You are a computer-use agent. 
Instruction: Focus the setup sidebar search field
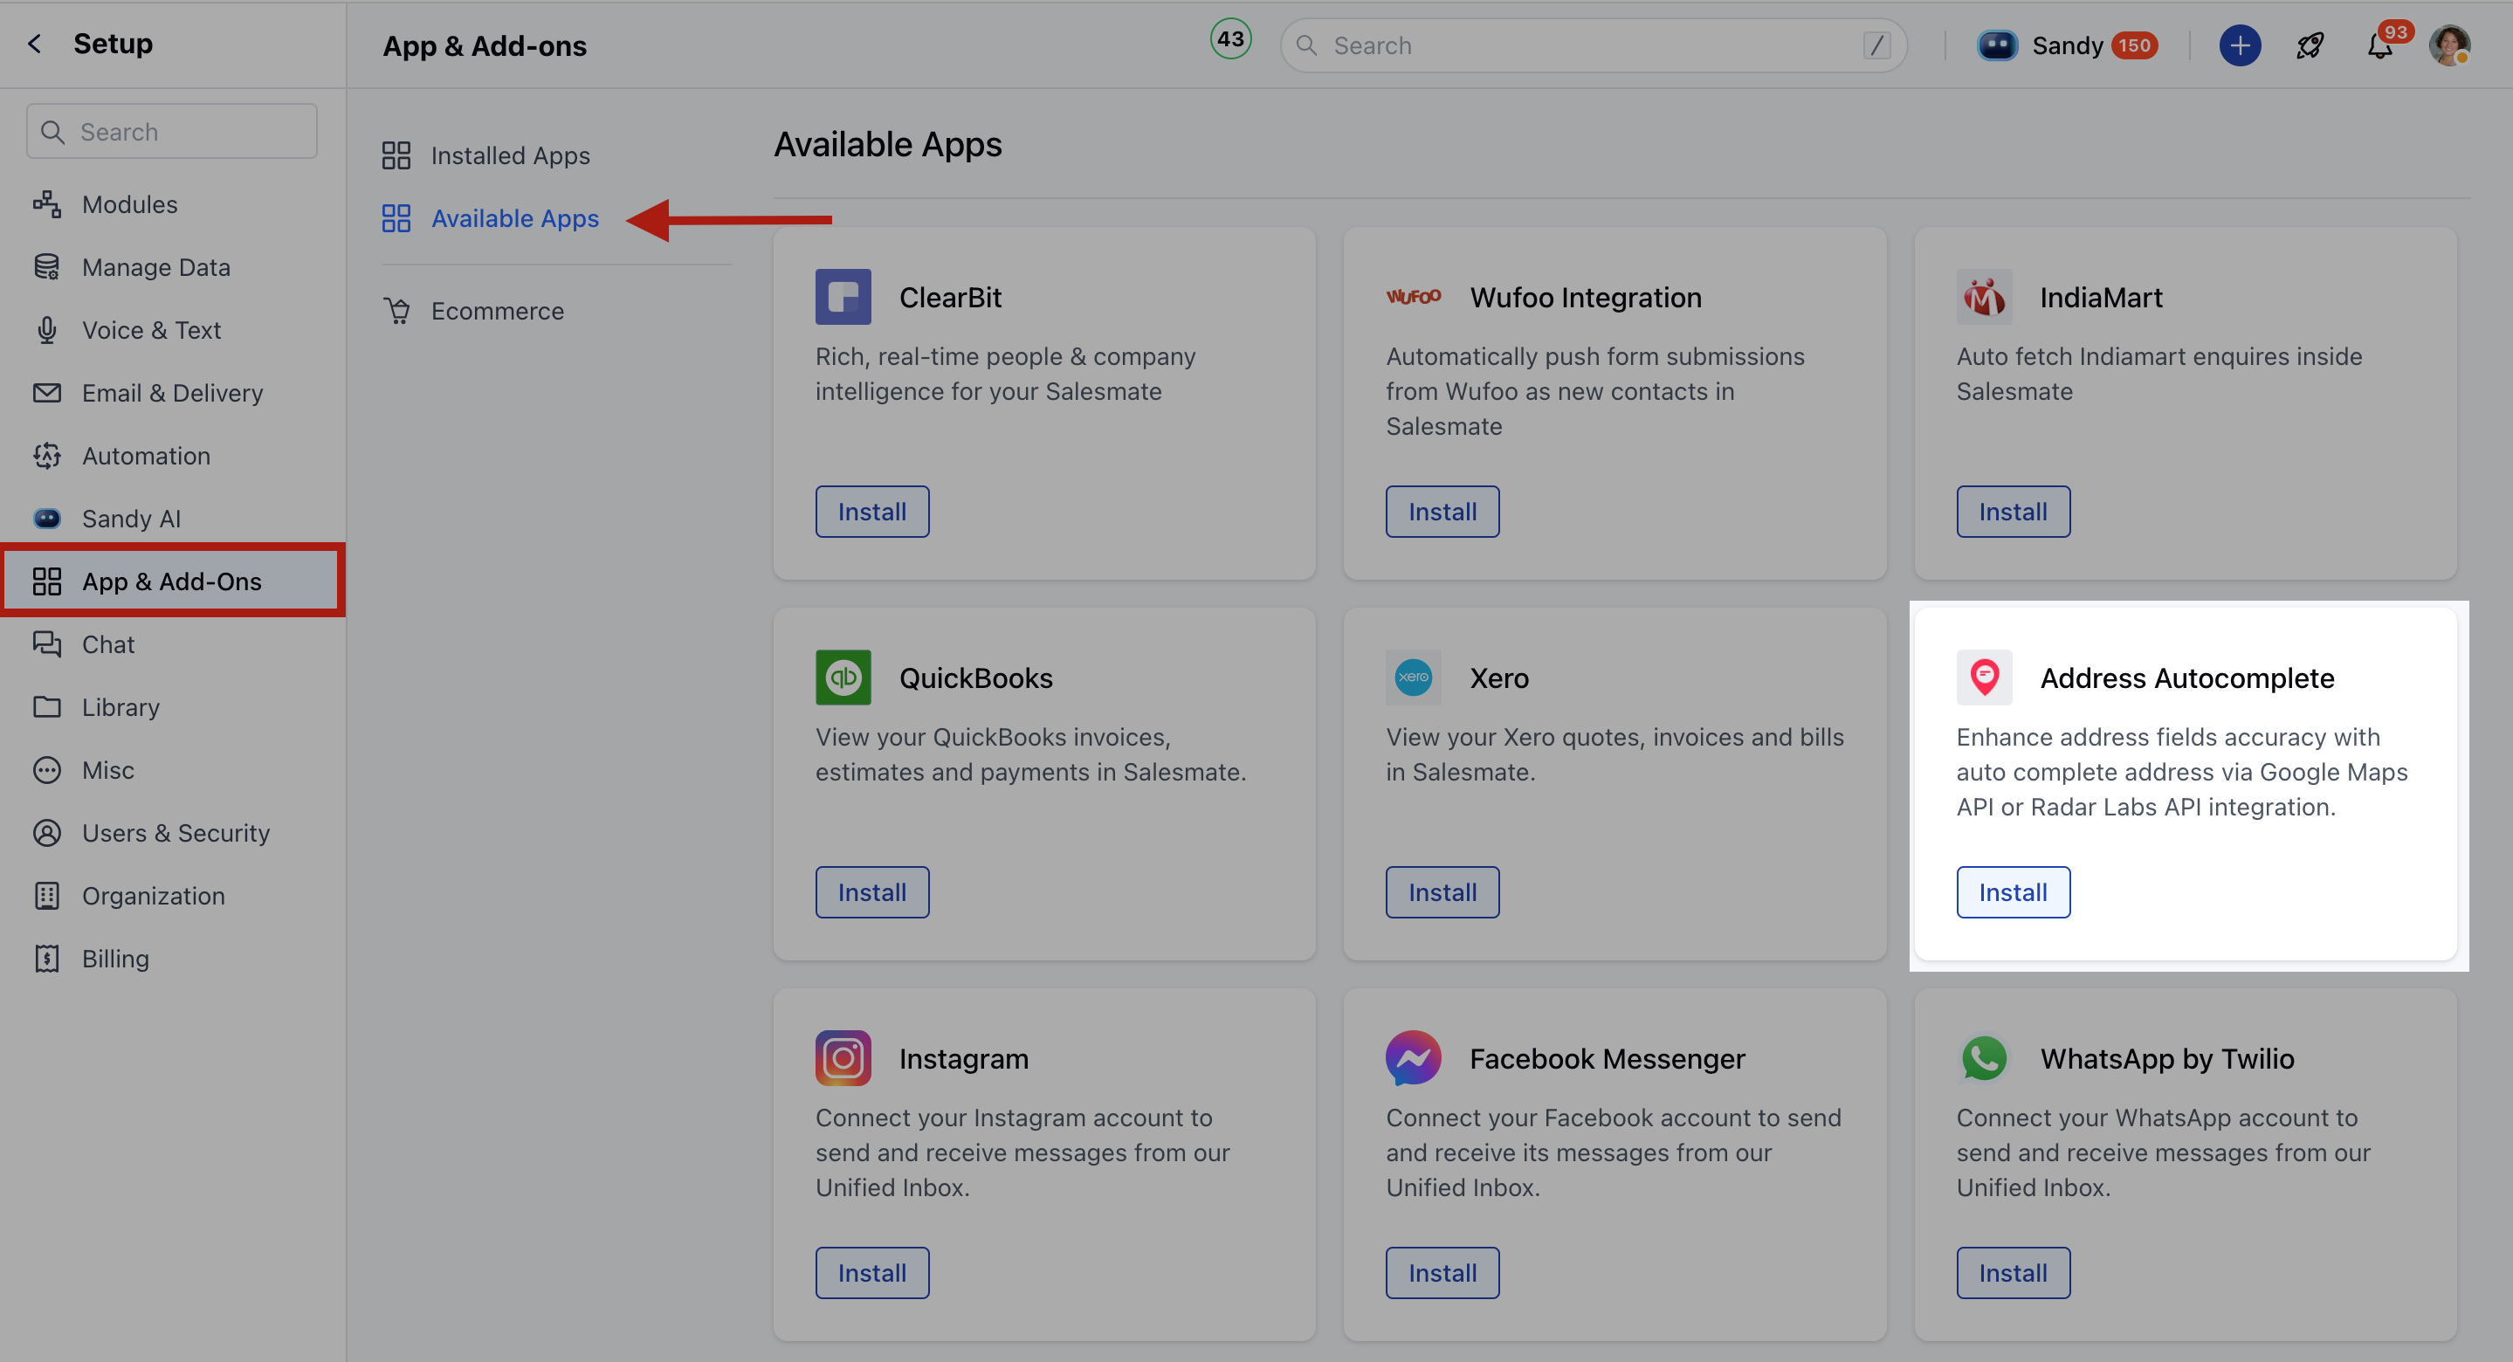[172, 131]
